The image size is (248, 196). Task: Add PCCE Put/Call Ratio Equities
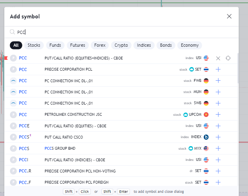[x=218, y=126]
